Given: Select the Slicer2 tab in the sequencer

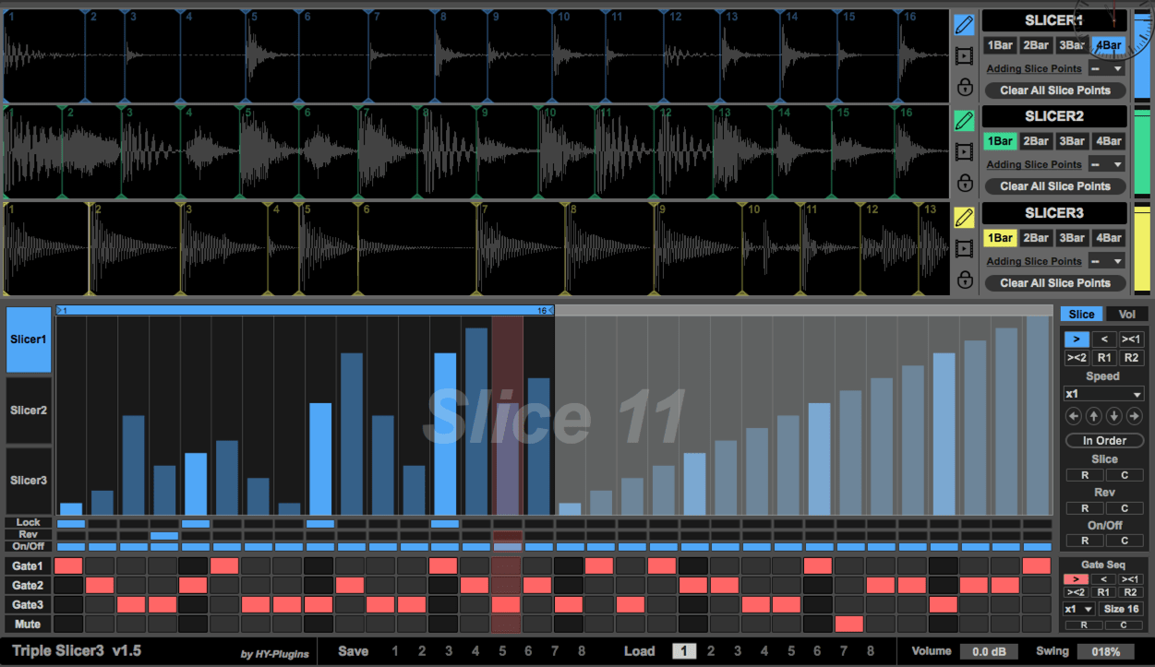Looking at the screenshot, I should click(29, 410).
